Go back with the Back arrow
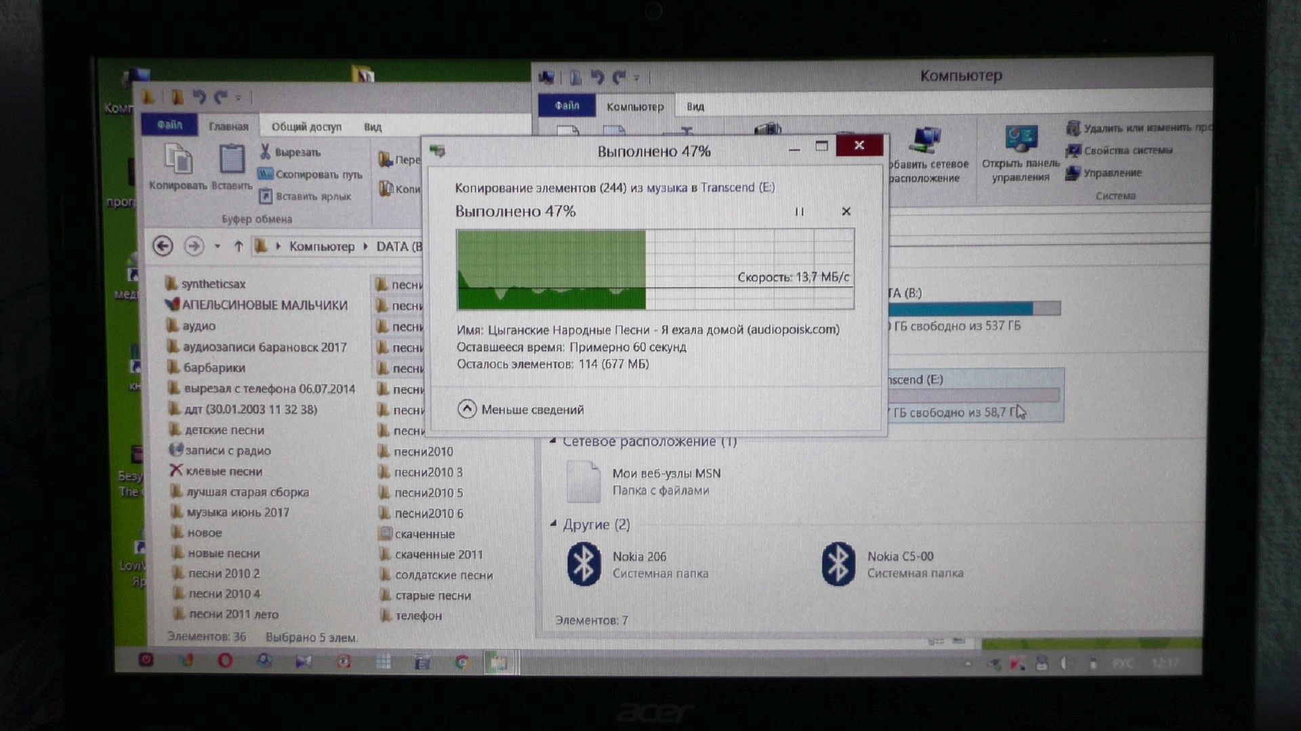Image resolution: width=1301 pixels, height=731 pixels. coord(163,246)
